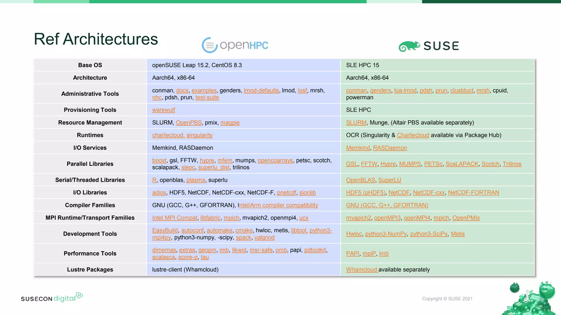The height and width of the screenshot is (315, 561).
Task: Follow the losf link
Action: tap(302, 91)
